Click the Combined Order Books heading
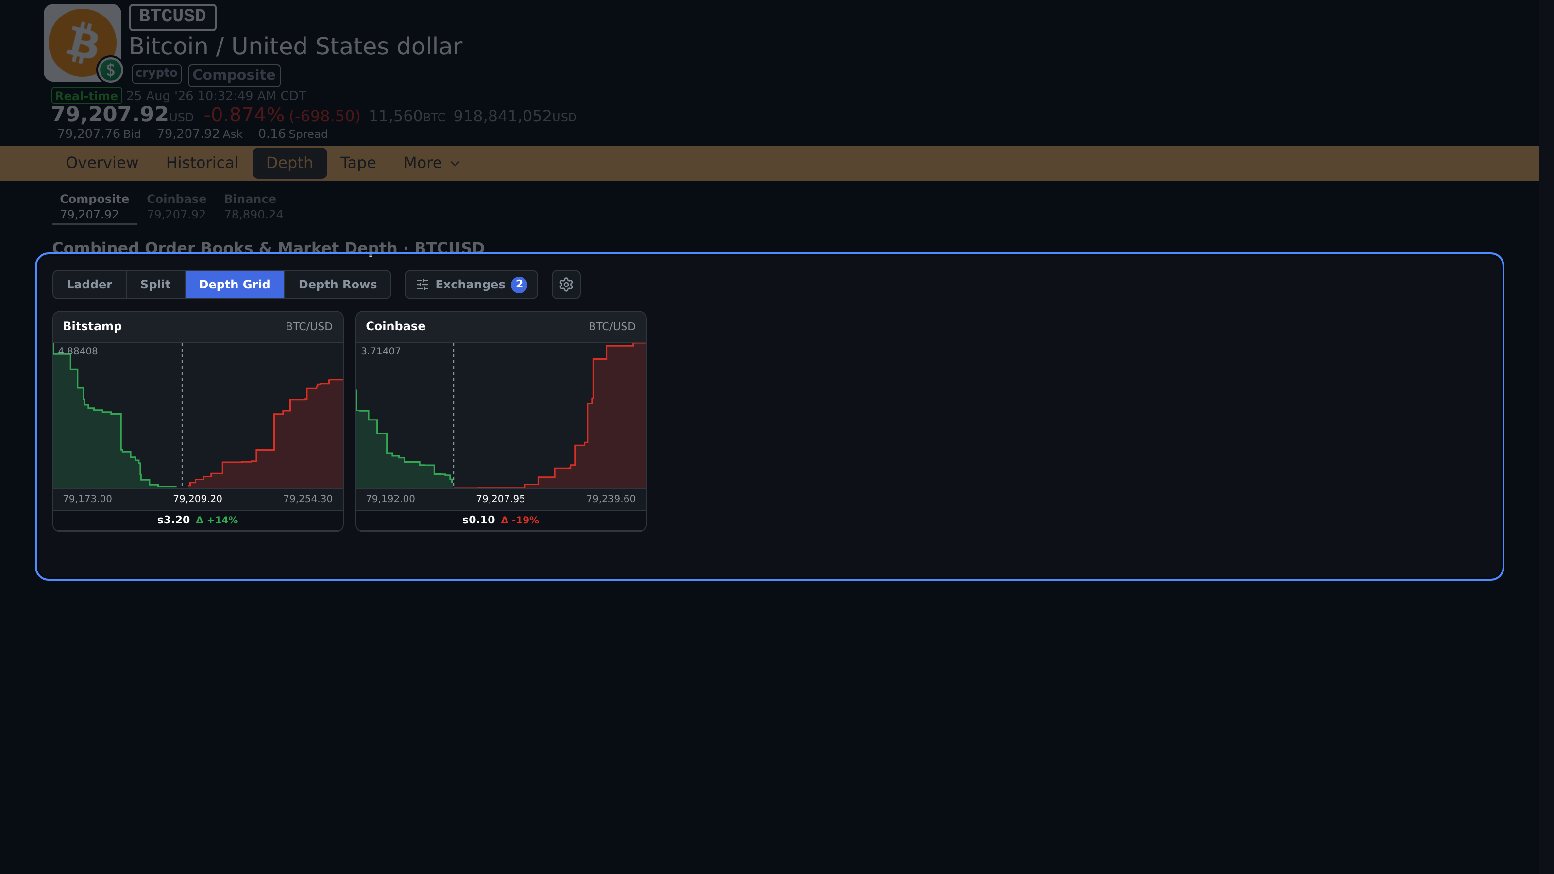This screenshot has width=1554, height=874. click(269, 247)
